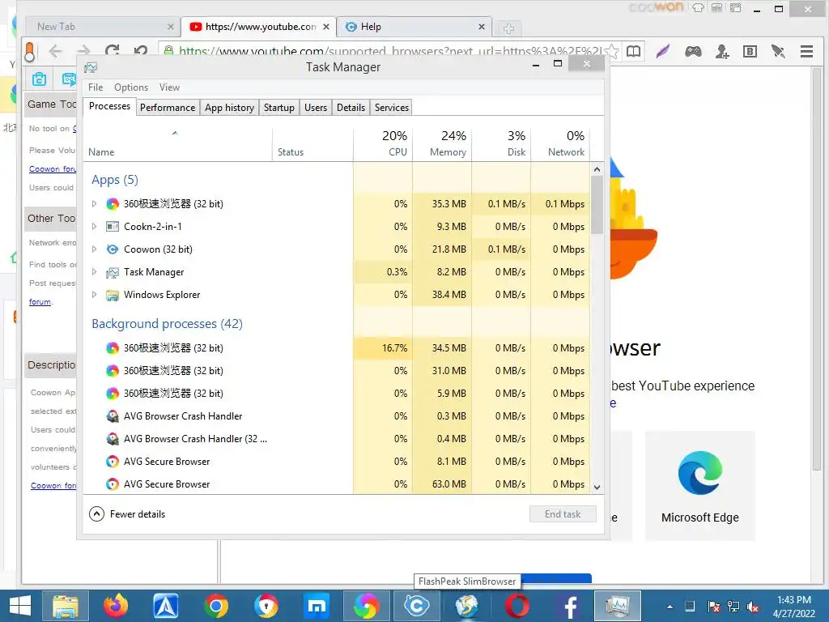Viewport: 829px width, 622px height.
Task: Open Google Chrome from the taskbar
Action: pyautogui.click(x=216, y=606)
